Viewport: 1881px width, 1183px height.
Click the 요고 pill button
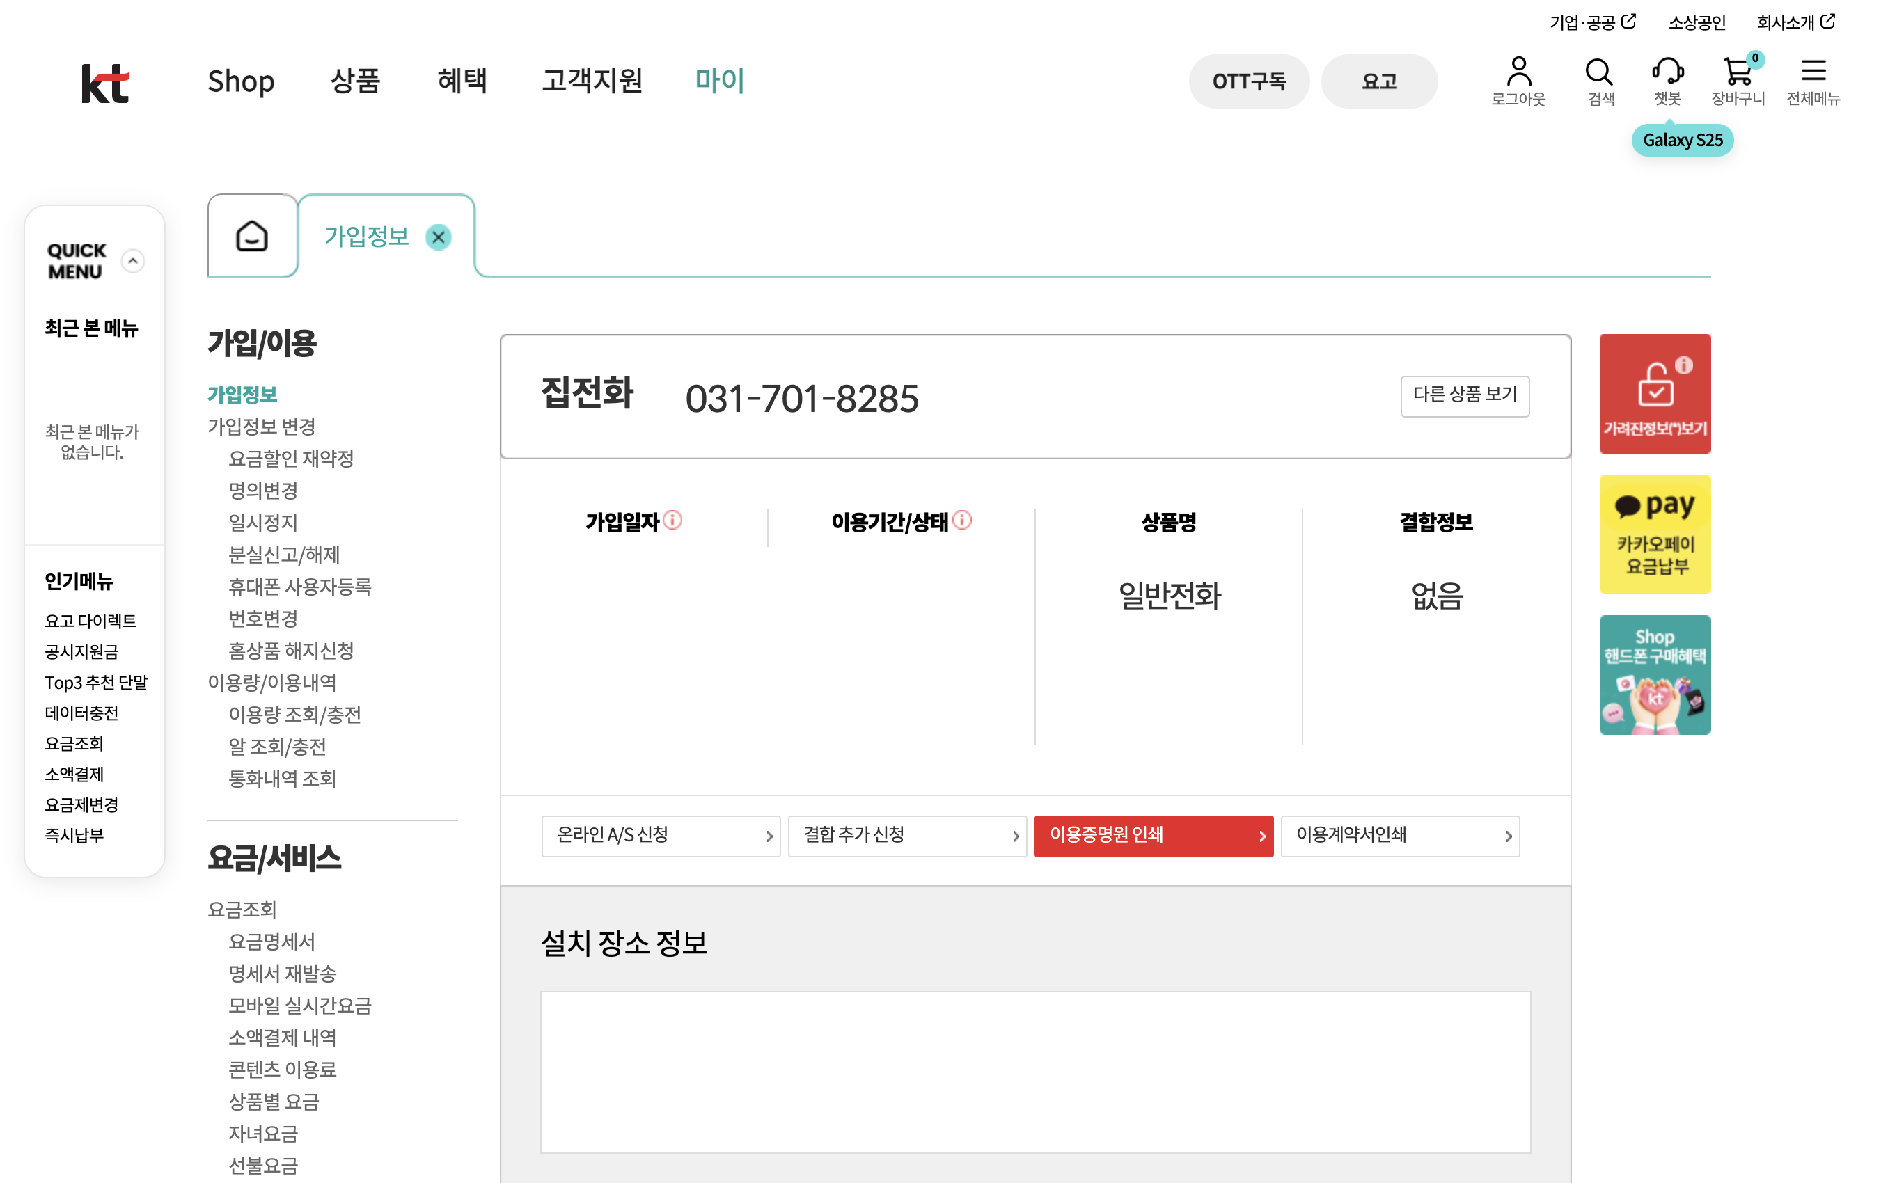coord(1378,81)
